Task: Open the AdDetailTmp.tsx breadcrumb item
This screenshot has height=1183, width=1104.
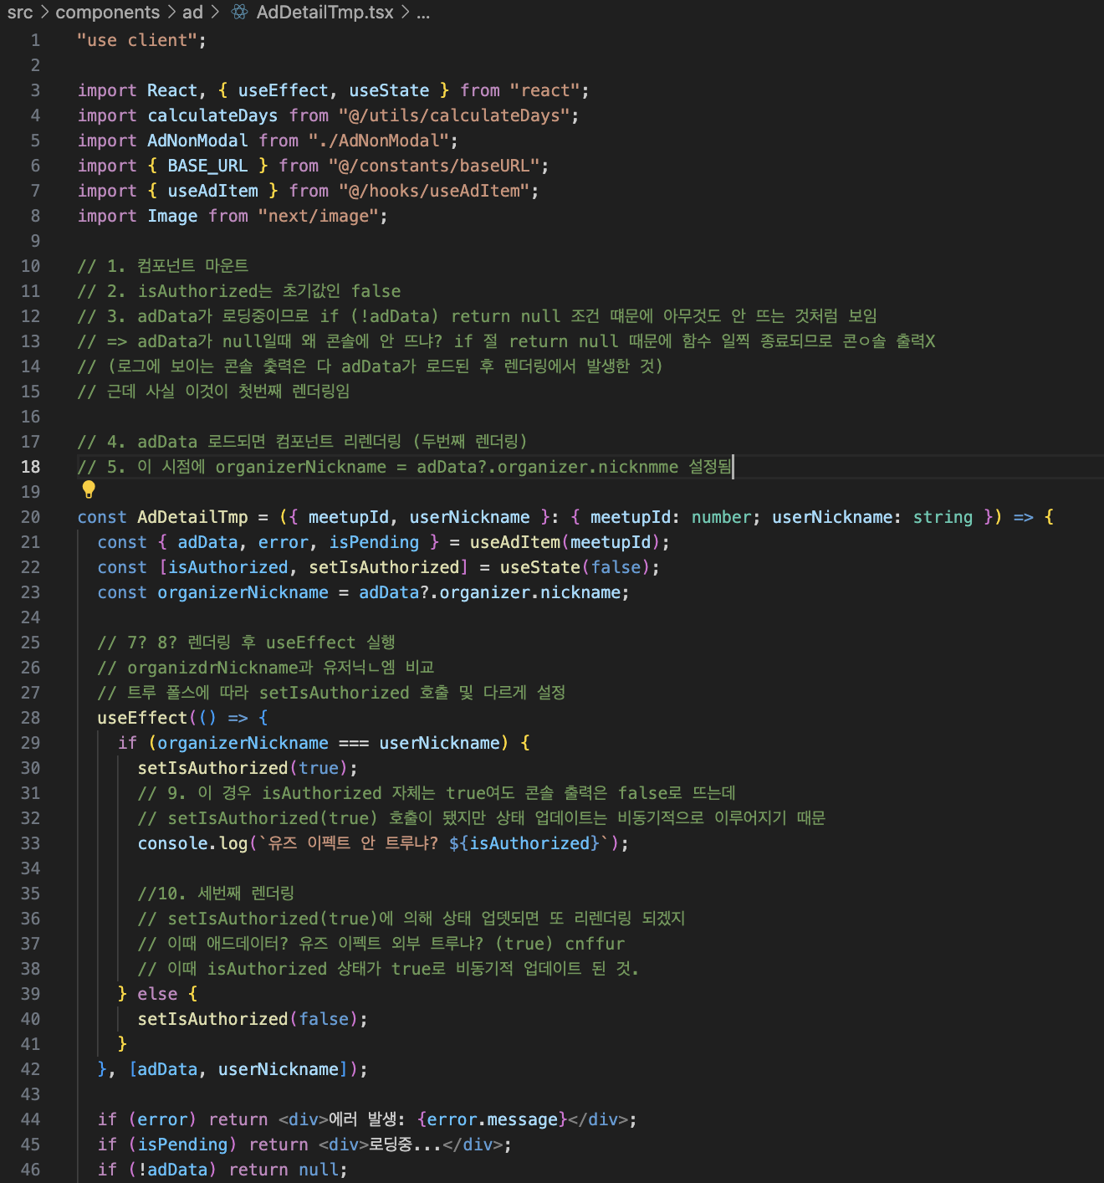Action: point(325,12)
